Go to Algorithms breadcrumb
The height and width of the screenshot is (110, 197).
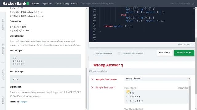(47, 3)
